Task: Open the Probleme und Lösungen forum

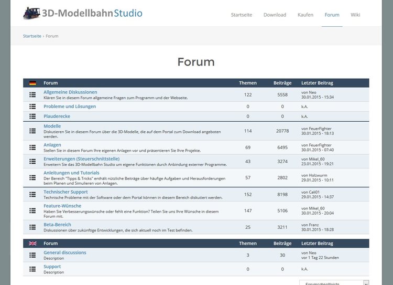Action: 69,106
